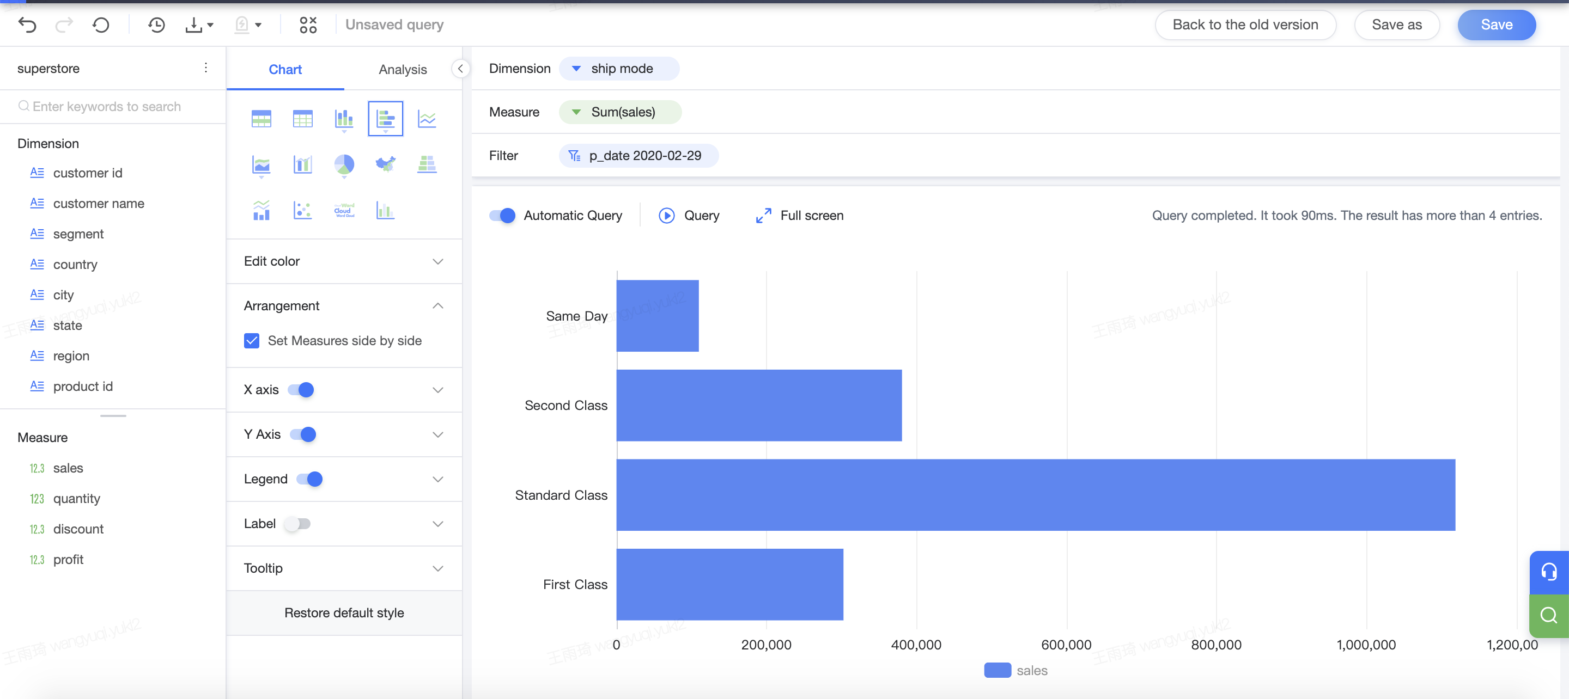Click the Standard Class bar in chart
Viewport: 1569px width, 699px height.
coord(1036,495)
